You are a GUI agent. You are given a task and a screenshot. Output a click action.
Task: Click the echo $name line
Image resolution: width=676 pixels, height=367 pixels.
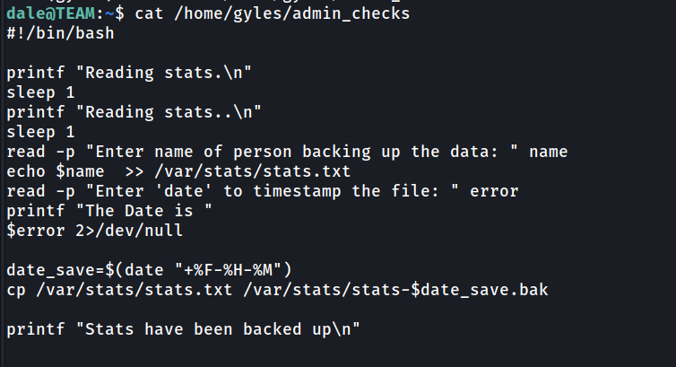tap(178, 171)
